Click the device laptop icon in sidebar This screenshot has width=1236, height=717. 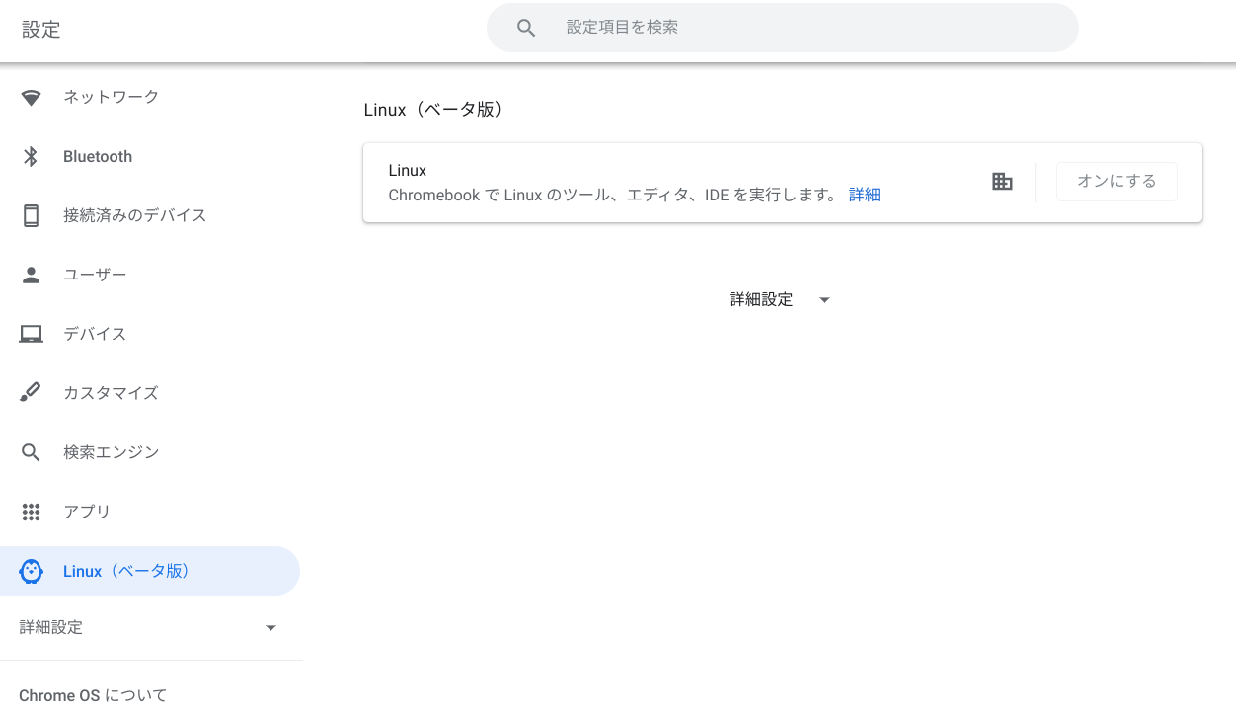pos(32,334)
